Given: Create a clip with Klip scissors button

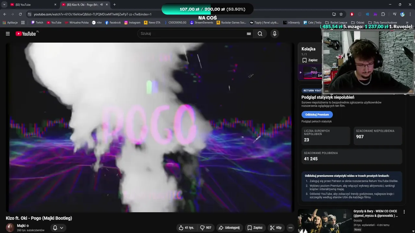Looking at the screenshot, I should (x=276, y=227).
